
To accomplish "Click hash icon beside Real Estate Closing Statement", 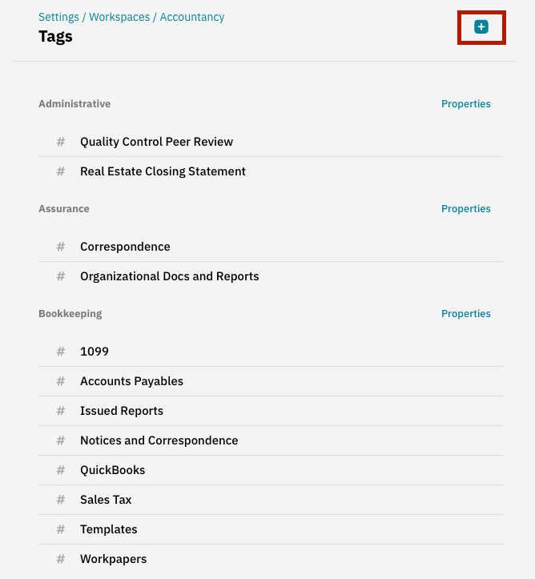I will click(61, 171).
